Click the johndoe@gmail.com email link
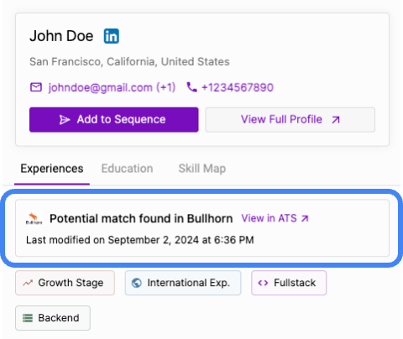 [112, 87]
